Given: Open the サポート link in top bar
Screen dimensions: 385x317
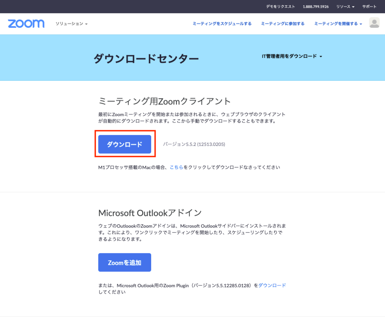Looking at the screenshot, I should (x=369, y=7).
